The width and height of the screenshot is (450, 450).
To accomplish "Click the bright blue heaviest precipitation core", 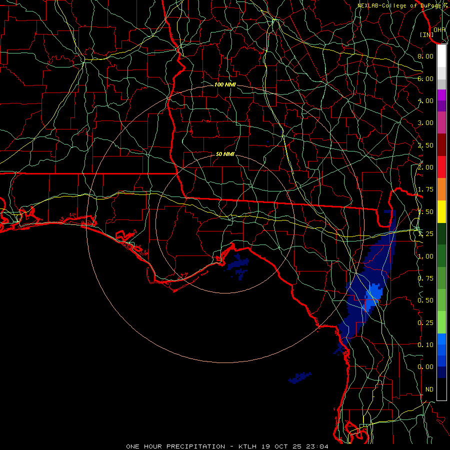I will click(373, 297).
